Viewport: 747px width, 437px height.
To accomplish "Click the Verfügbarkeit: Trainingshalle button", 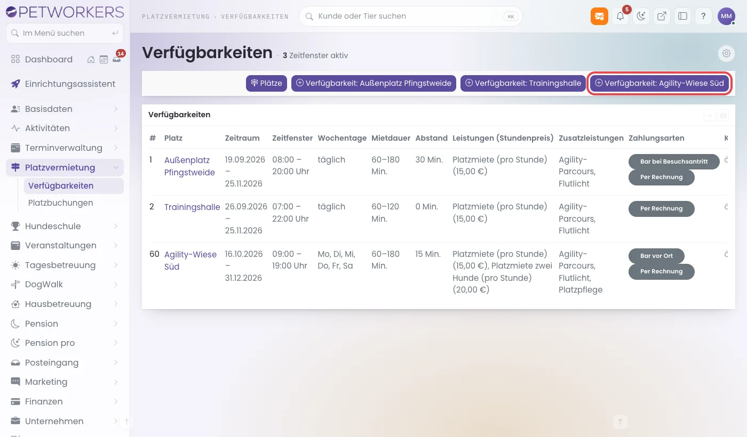I will click(523, 83).
